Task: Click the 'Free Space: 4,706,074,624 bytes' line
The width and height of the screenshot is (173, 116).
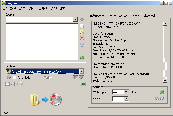Action: [x=114, y=50]
